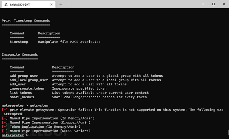This screenshot has width=229, height=139.
Task: Click the add_localgroup_user command text
Action: click(x=29, y=80)
